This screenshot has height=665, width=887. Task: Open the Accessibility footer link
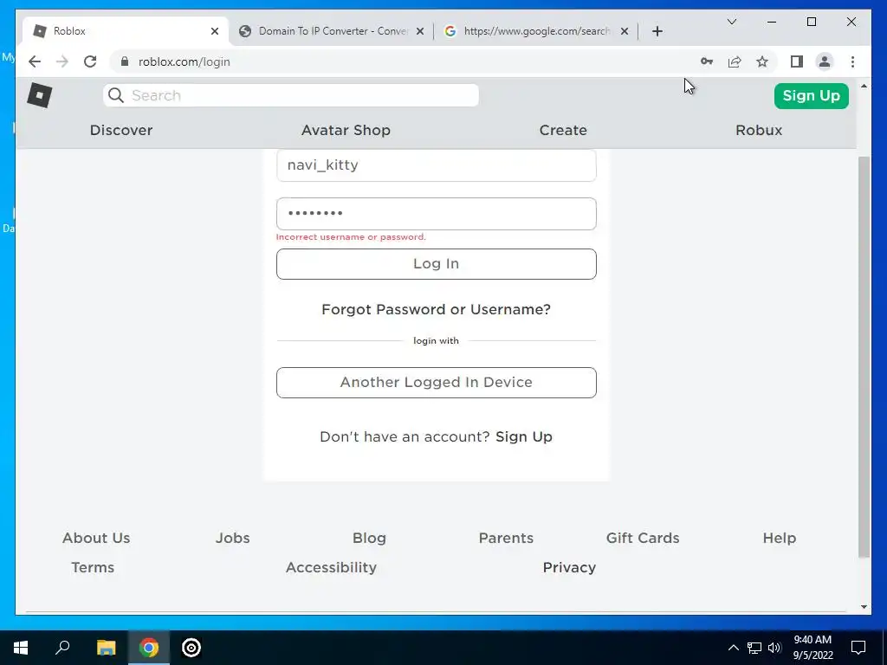click(x=331, y=567)
